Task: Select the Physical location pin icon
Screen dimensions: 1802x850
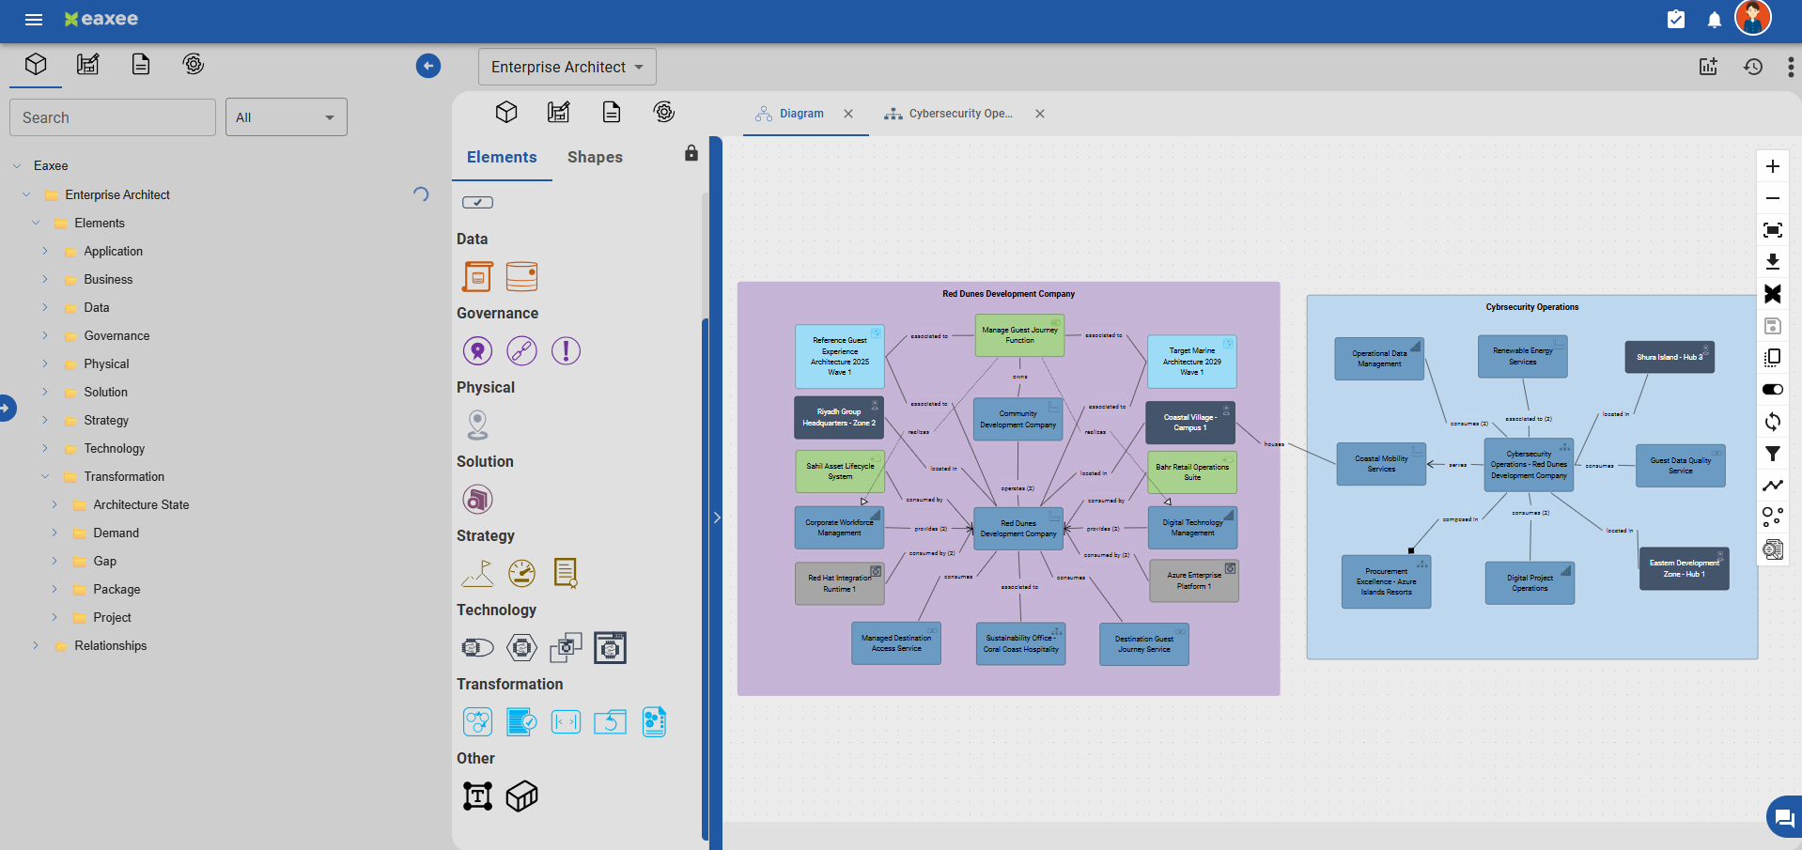Action: [x=477, y=425]
